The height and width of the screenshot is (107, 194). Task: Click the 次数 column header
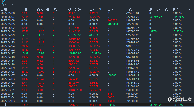tap(56, 9)
